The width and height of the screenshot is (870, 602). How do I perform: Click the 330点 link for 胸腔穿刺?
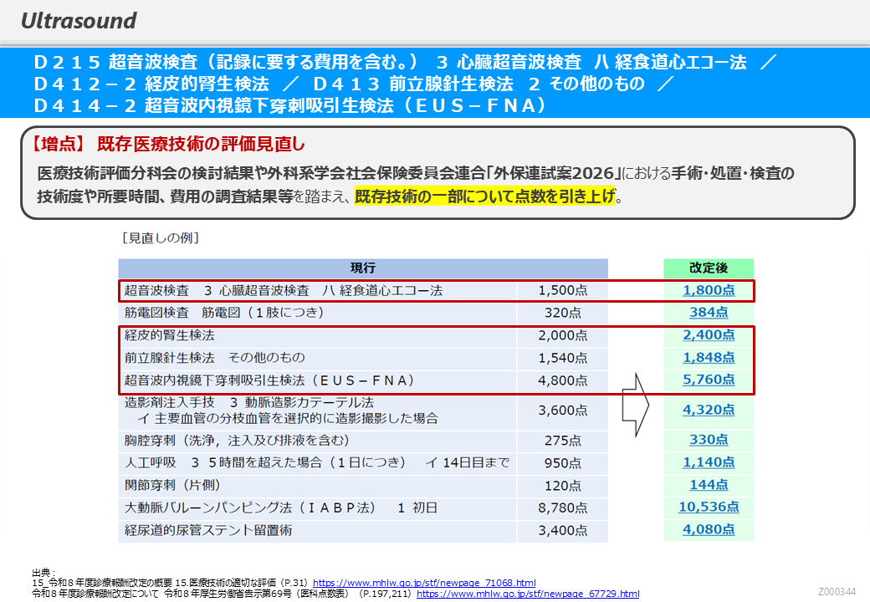point(709,440)
